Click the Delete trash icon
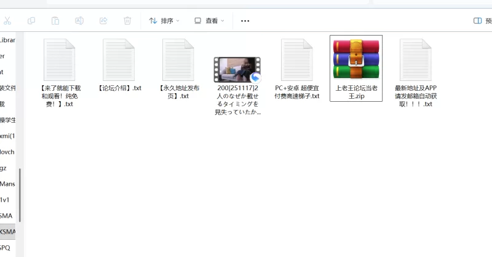 tap(127, 21)
